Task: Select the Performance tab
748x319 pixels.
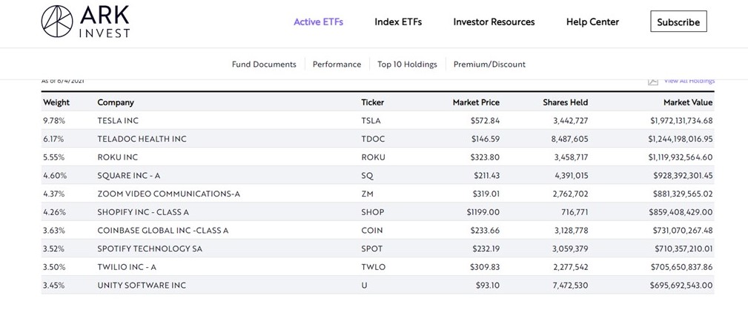Action: [337, 65]
